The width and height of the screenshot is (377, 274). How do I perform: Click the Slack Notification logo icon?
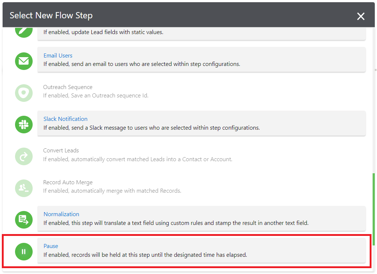24,125
